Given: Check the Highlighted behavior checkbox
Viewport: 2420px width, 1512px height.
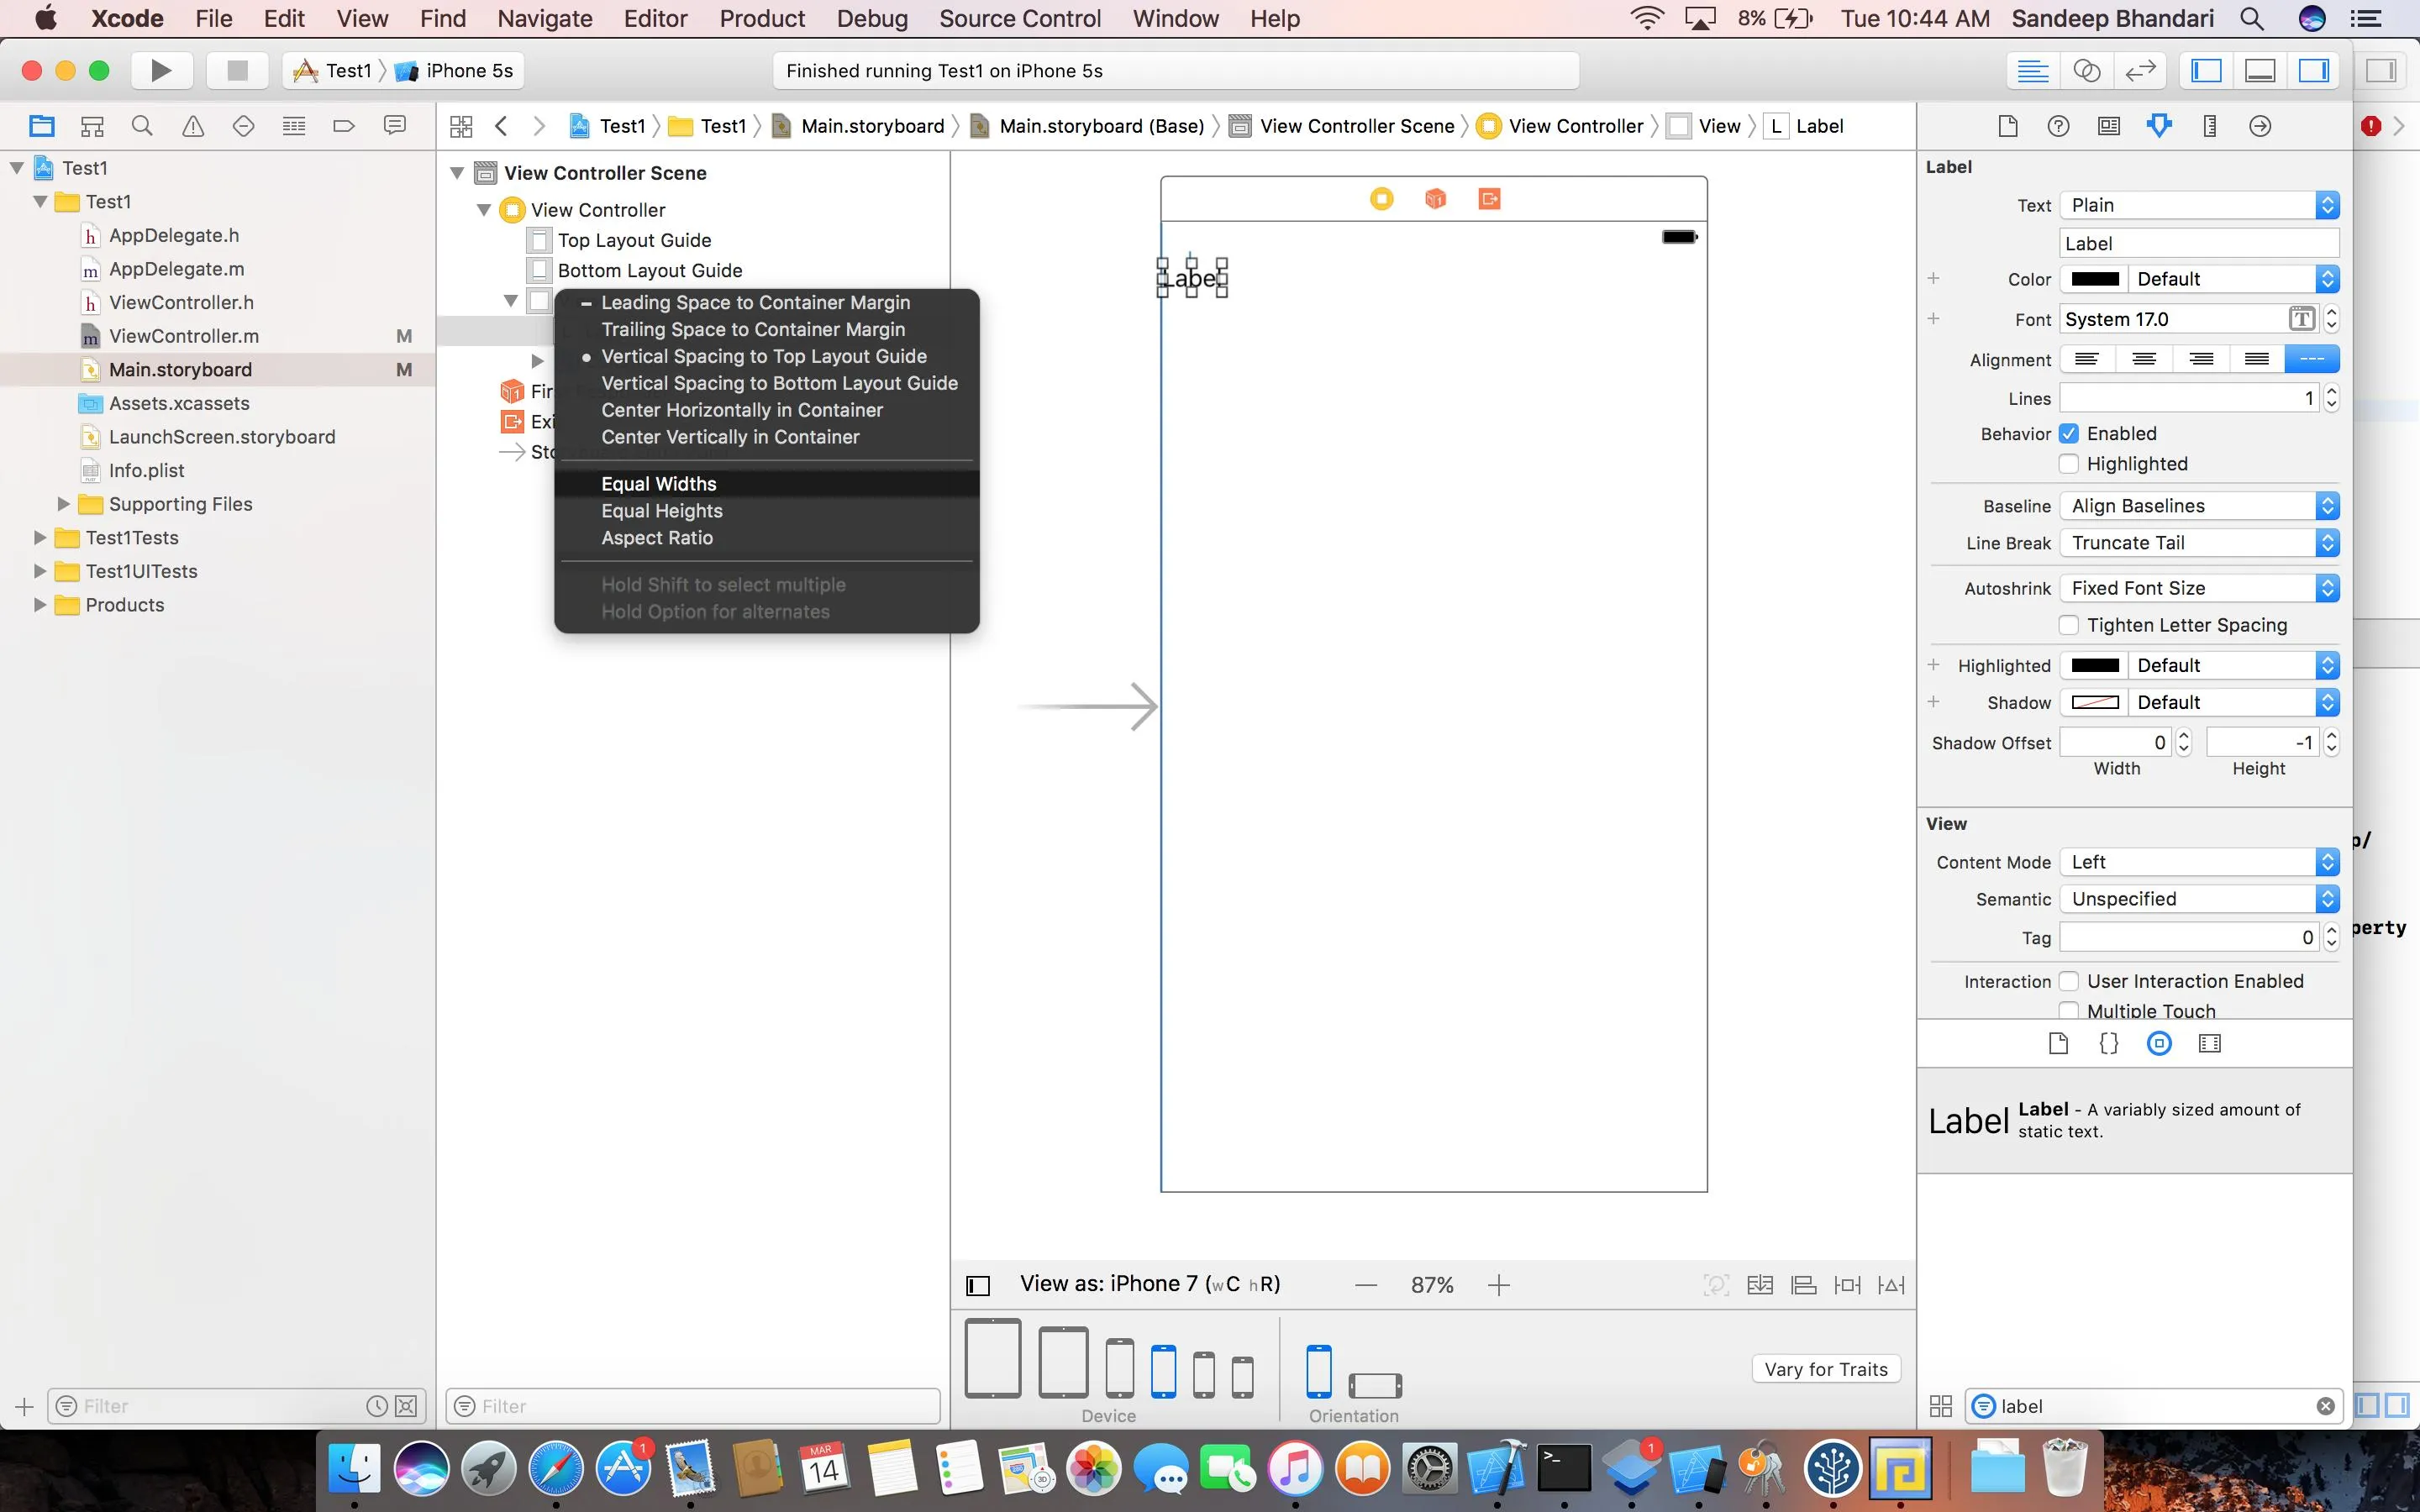Looking at the screenshot, I should point(2069,464).
